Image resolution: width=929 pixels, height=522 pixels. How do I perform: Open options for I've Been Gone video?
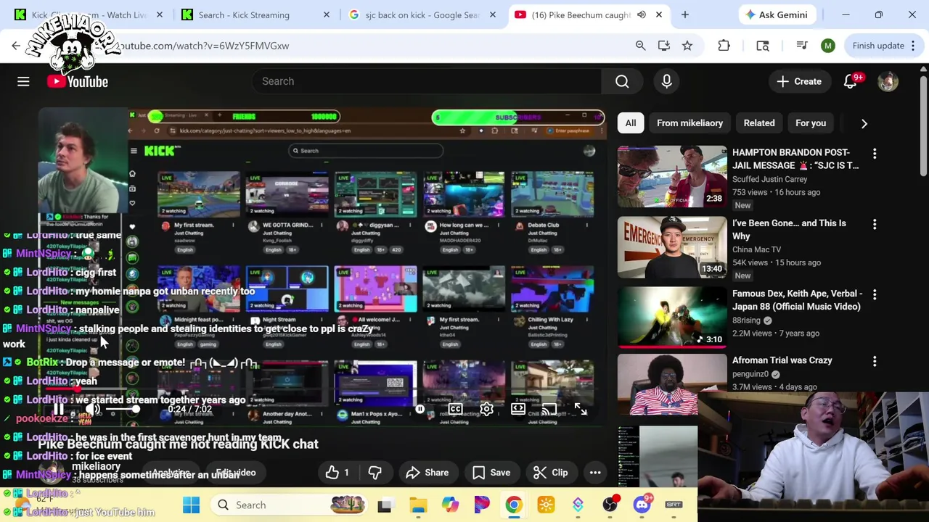tap(875, 225)
